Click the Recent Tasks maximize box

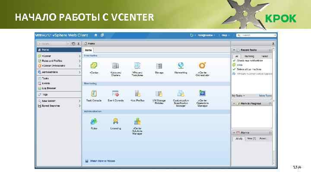pos(270,50)
